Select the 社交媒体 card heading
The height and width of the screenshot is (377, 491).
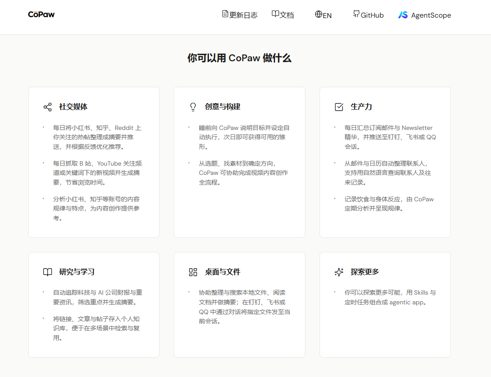(73, 107)
